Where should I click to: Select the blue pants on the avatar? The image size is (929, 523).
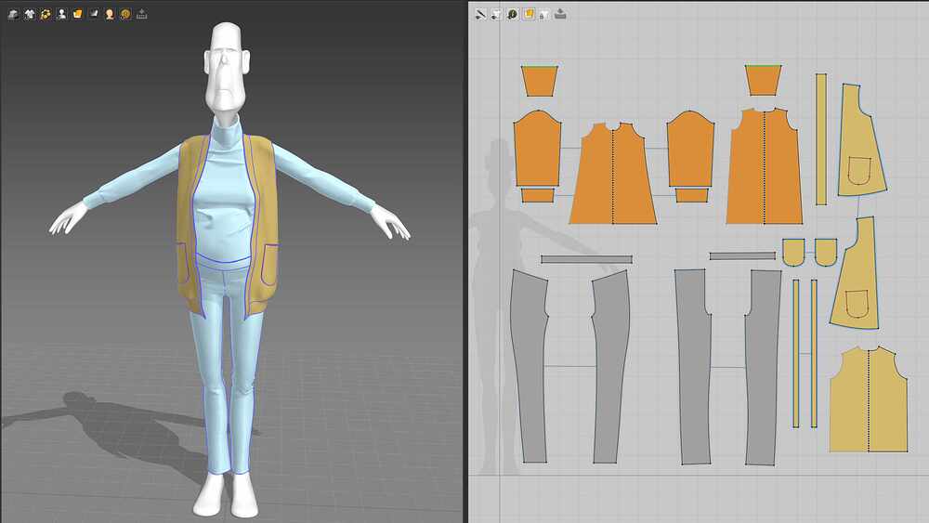tap(226, 367)
